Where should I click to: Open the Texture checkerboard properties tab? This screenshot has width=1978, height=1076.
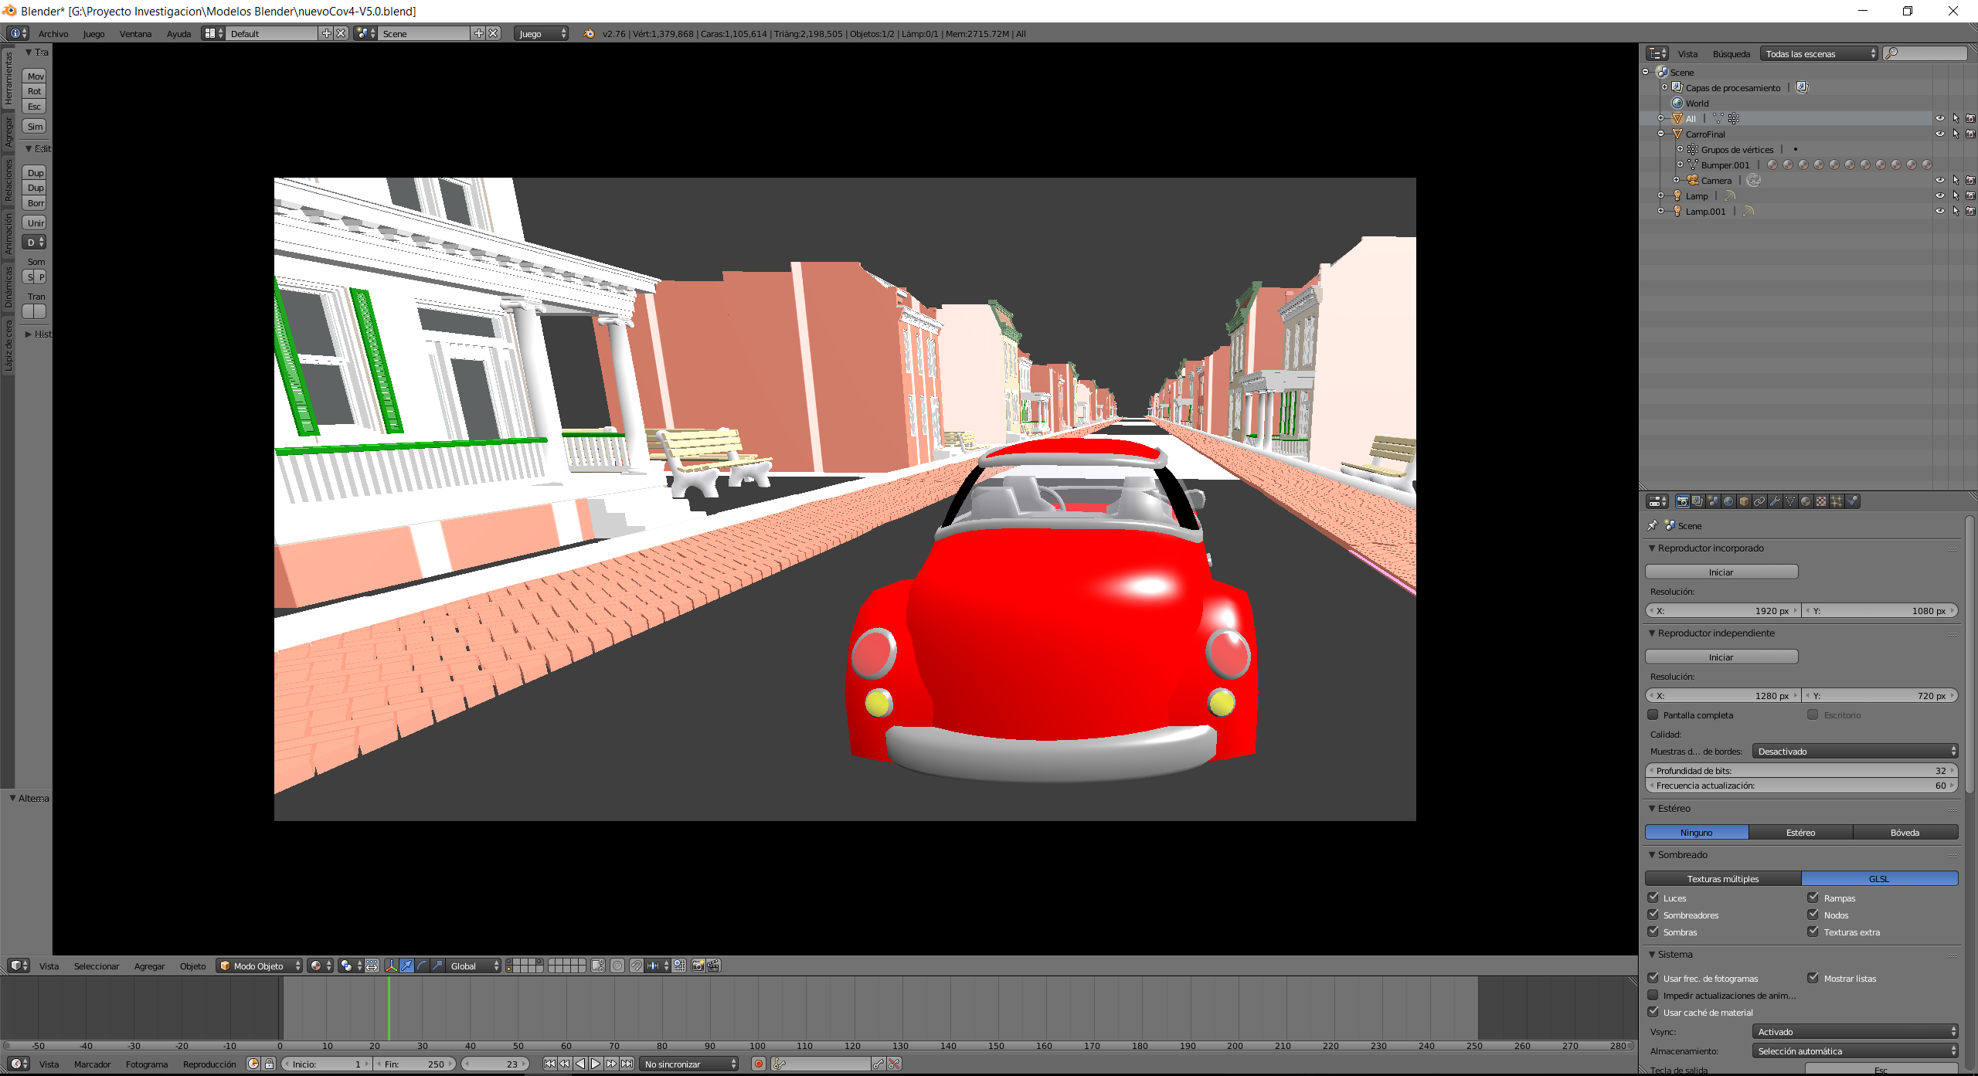(1821, 501)
